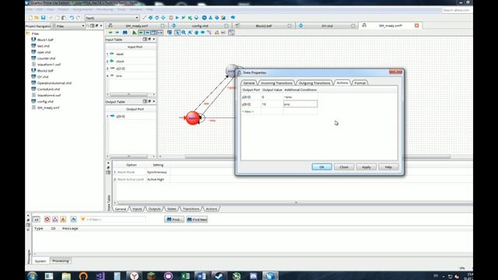
Task: Switch to Incoming Transitions tab
Action: [276, 83]
